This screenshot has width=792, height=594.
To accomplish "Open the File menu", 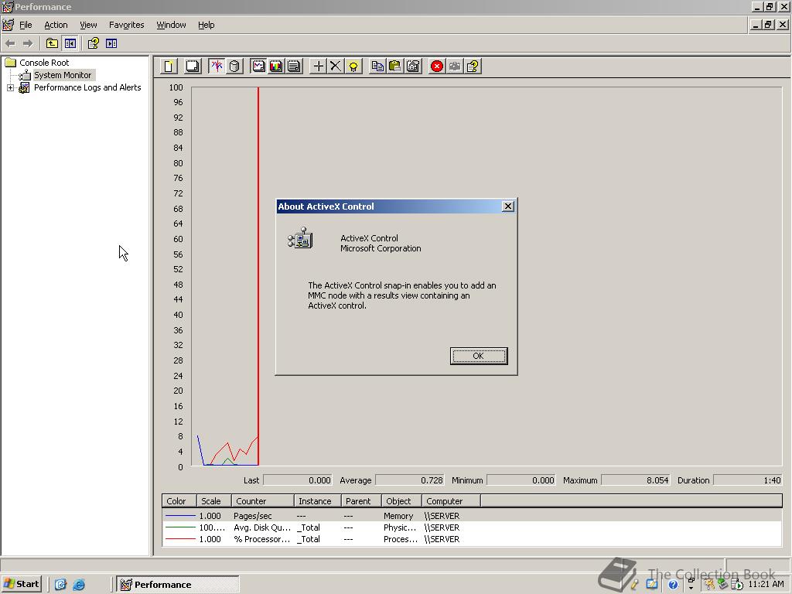I will [26, 25].
